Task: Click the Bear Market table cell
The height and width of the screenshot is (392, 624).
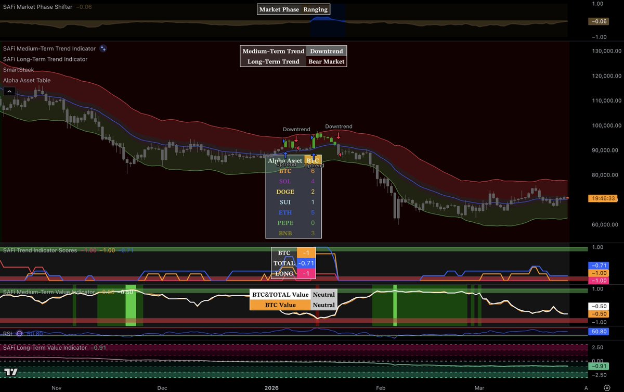Action: [327, 61]
